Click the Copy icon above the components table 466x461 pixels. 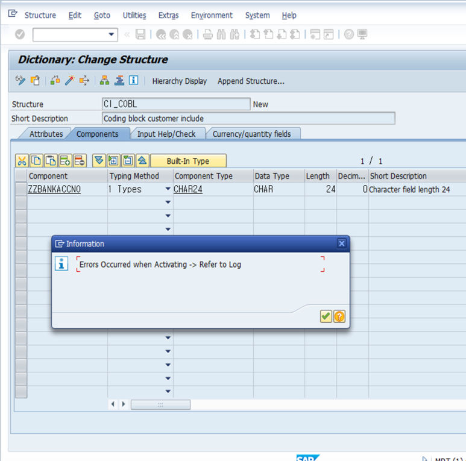click(37, 161)
